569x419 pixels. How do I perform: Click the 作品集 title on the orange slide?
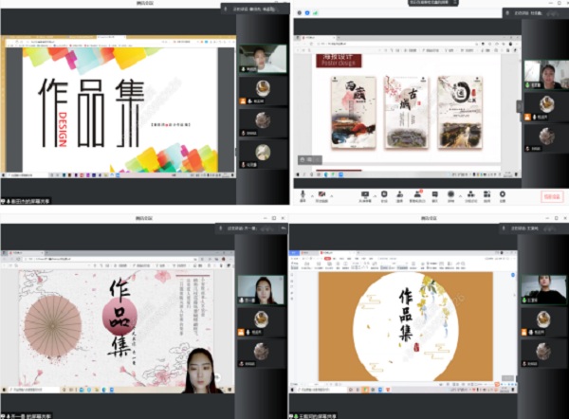tap(406, 315)
